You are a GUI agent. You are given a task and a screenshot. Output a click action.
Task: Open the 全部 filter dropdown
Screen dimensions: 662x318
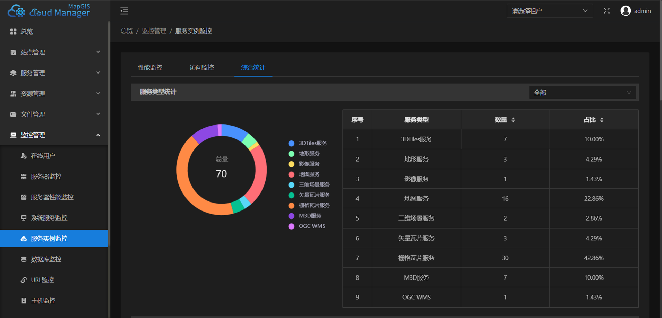point(582,93)
